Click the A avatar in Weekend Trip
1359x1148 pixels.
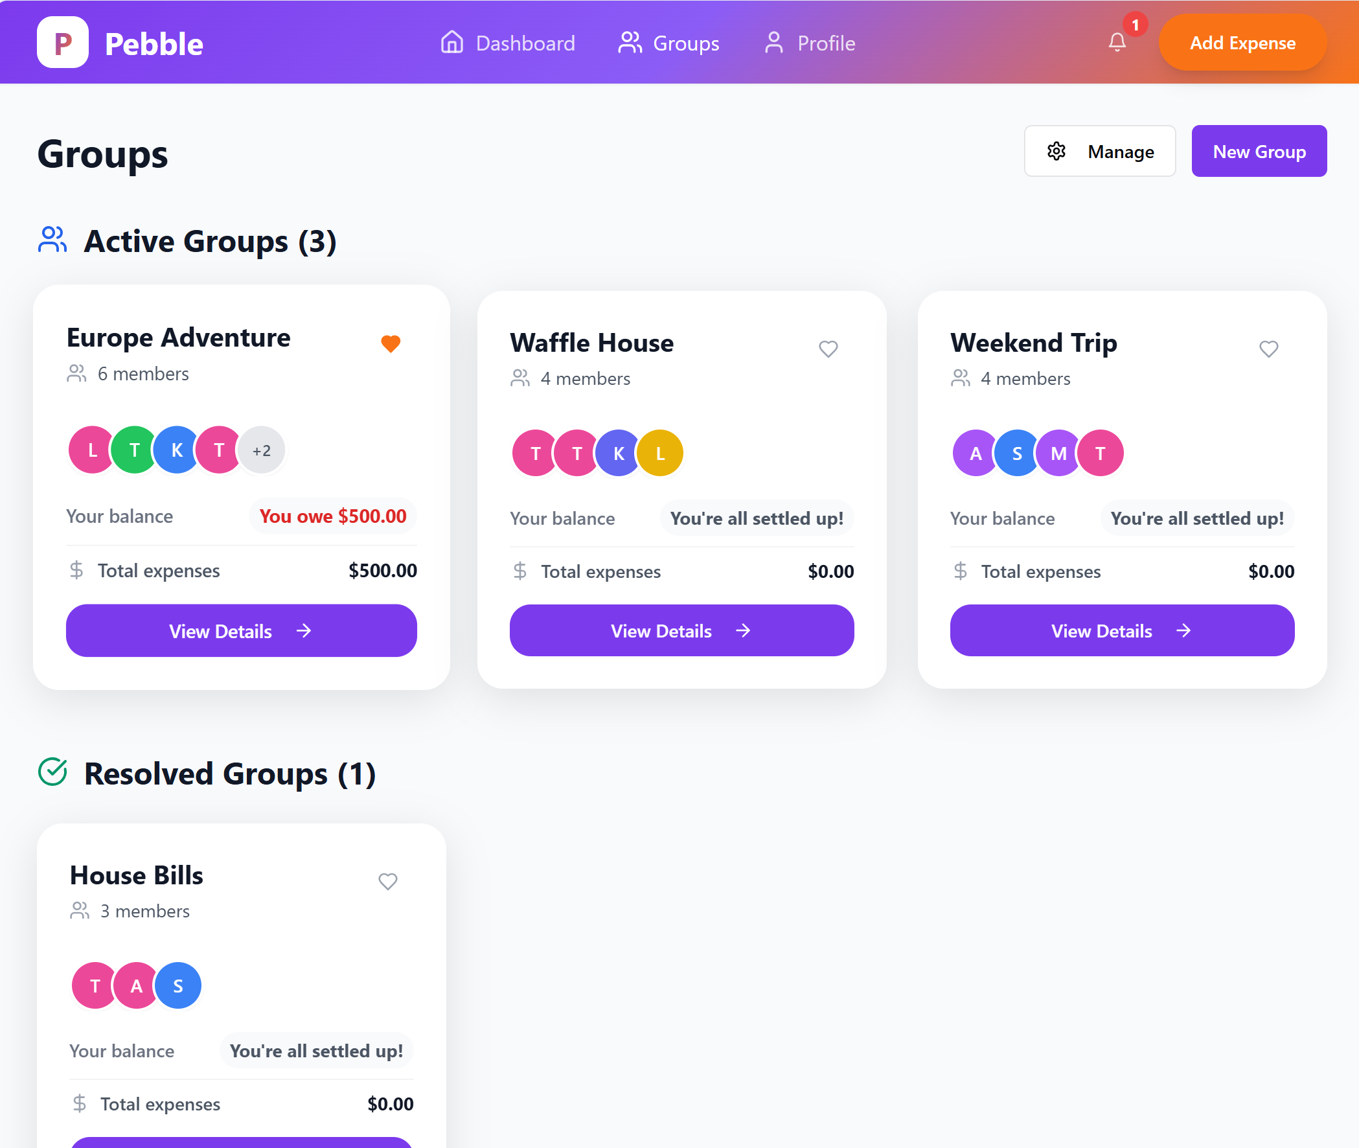tap(975, 453)
